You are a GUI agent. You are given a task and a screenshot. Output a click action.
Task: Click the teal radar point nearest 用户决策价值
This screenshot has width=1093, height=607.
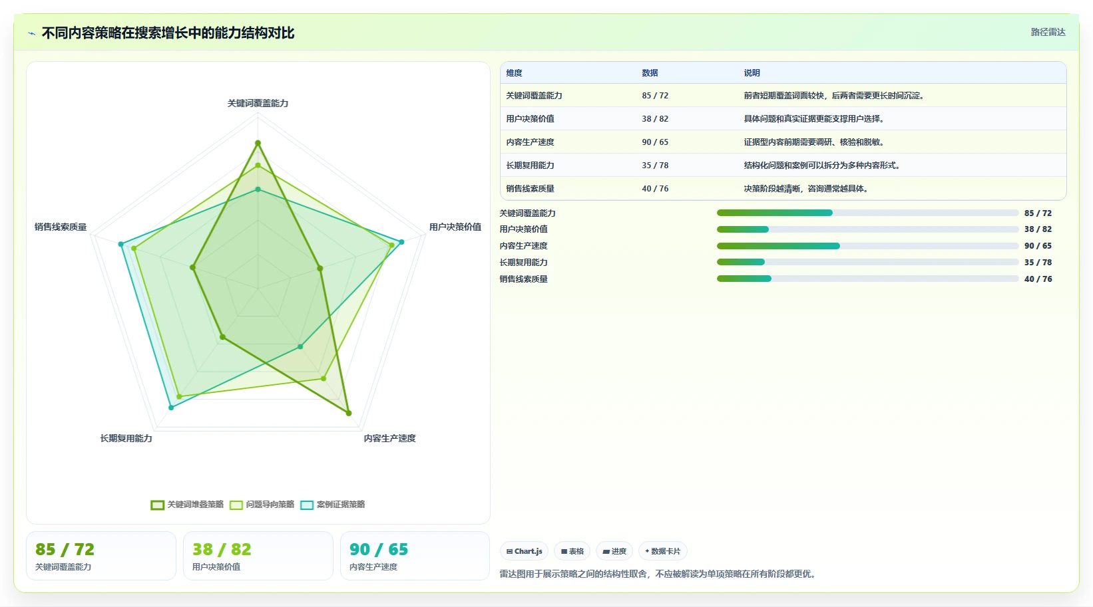click(x=401, y=242)
